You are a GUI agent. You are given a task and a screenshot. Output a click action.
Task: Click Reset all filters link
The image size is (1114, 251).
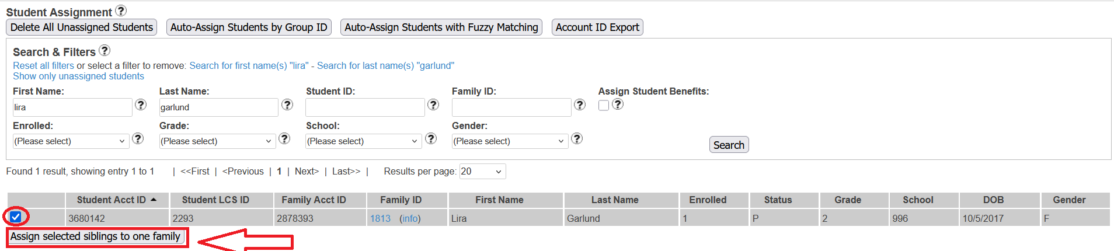tap(44, 65)
